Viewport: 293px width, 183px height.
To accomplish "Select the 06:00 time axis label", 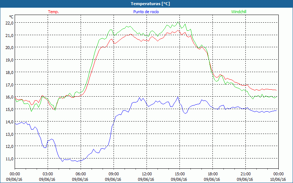I will click(x=81, y=174).
